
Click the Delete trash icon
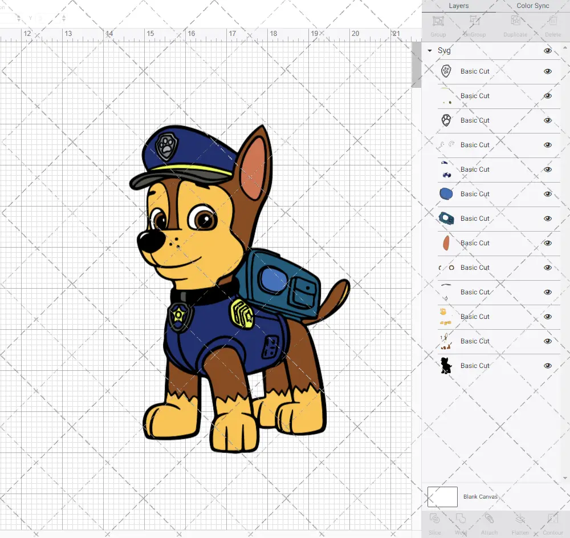(553, 21)
